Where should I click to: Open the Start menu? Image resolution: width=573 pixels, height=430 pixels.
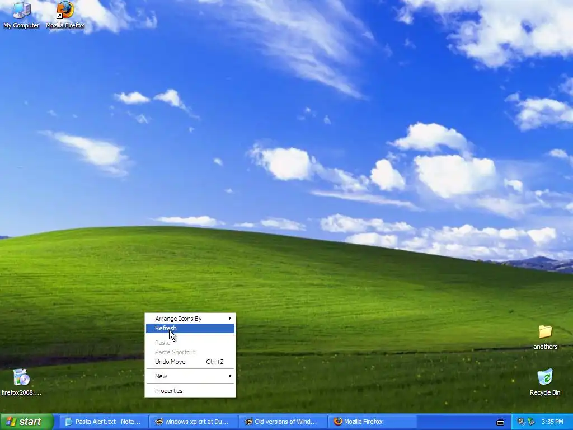pyautogui.click(x=27, y=422)
